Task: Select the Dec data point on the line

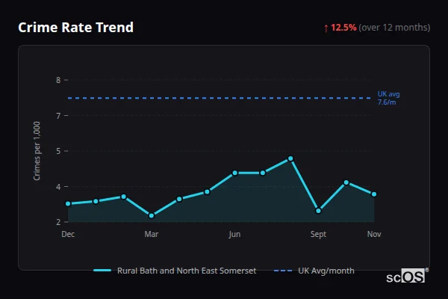Action: 68,204
